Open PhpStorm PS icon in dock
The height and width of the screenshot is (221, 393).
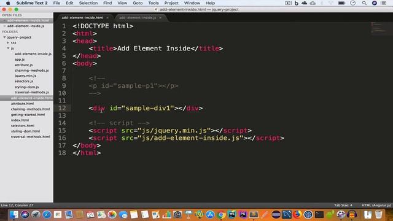(243, 215)
